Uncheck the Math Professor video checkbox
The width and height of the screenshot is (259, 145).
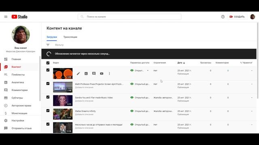(x=48, y=83)
